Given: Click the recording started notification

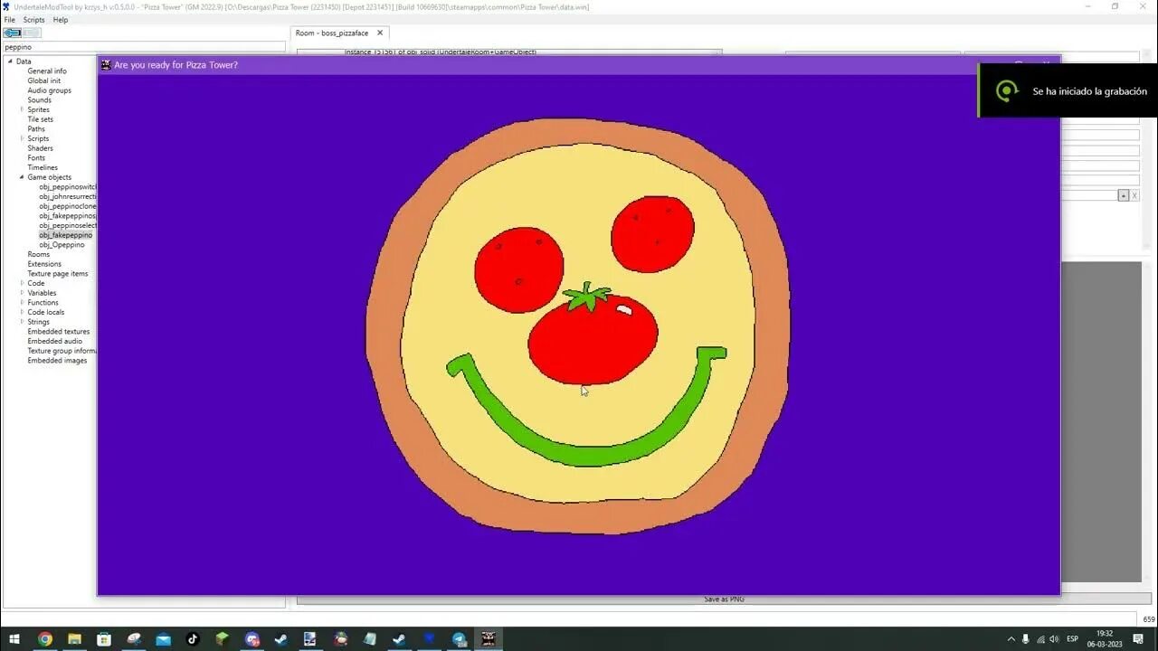Looking at the screenshot, I should click(x=1068, y=90).
